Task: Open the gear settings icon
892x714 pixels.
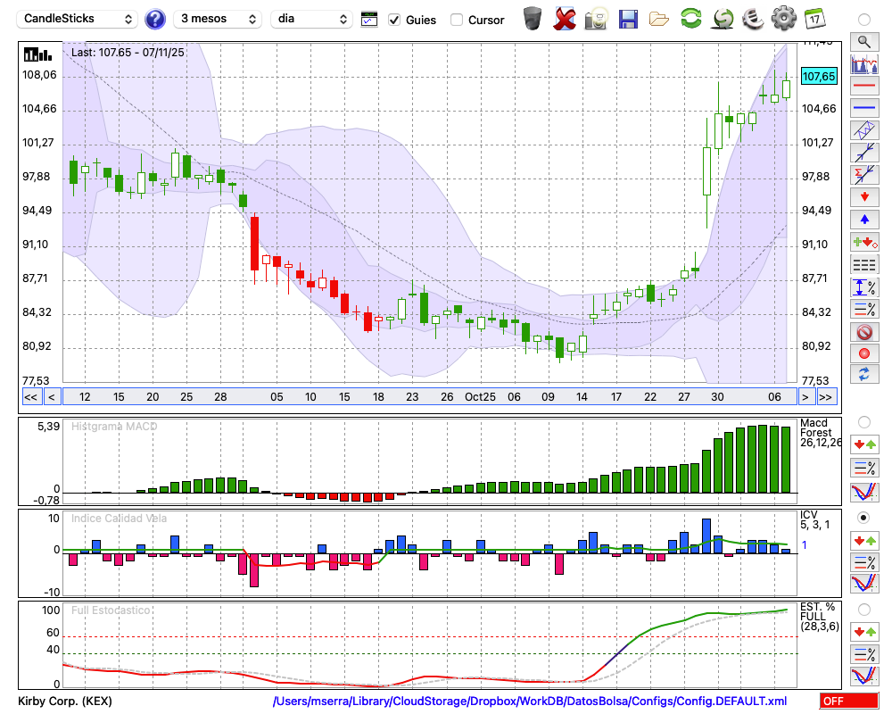Action: coord(783,19)
